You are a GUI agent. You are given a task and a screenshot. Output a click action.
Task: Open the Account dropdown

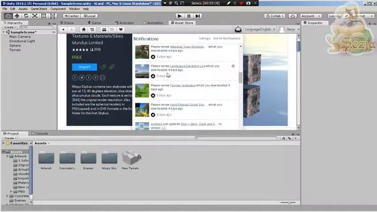click(x=311, y=16)
